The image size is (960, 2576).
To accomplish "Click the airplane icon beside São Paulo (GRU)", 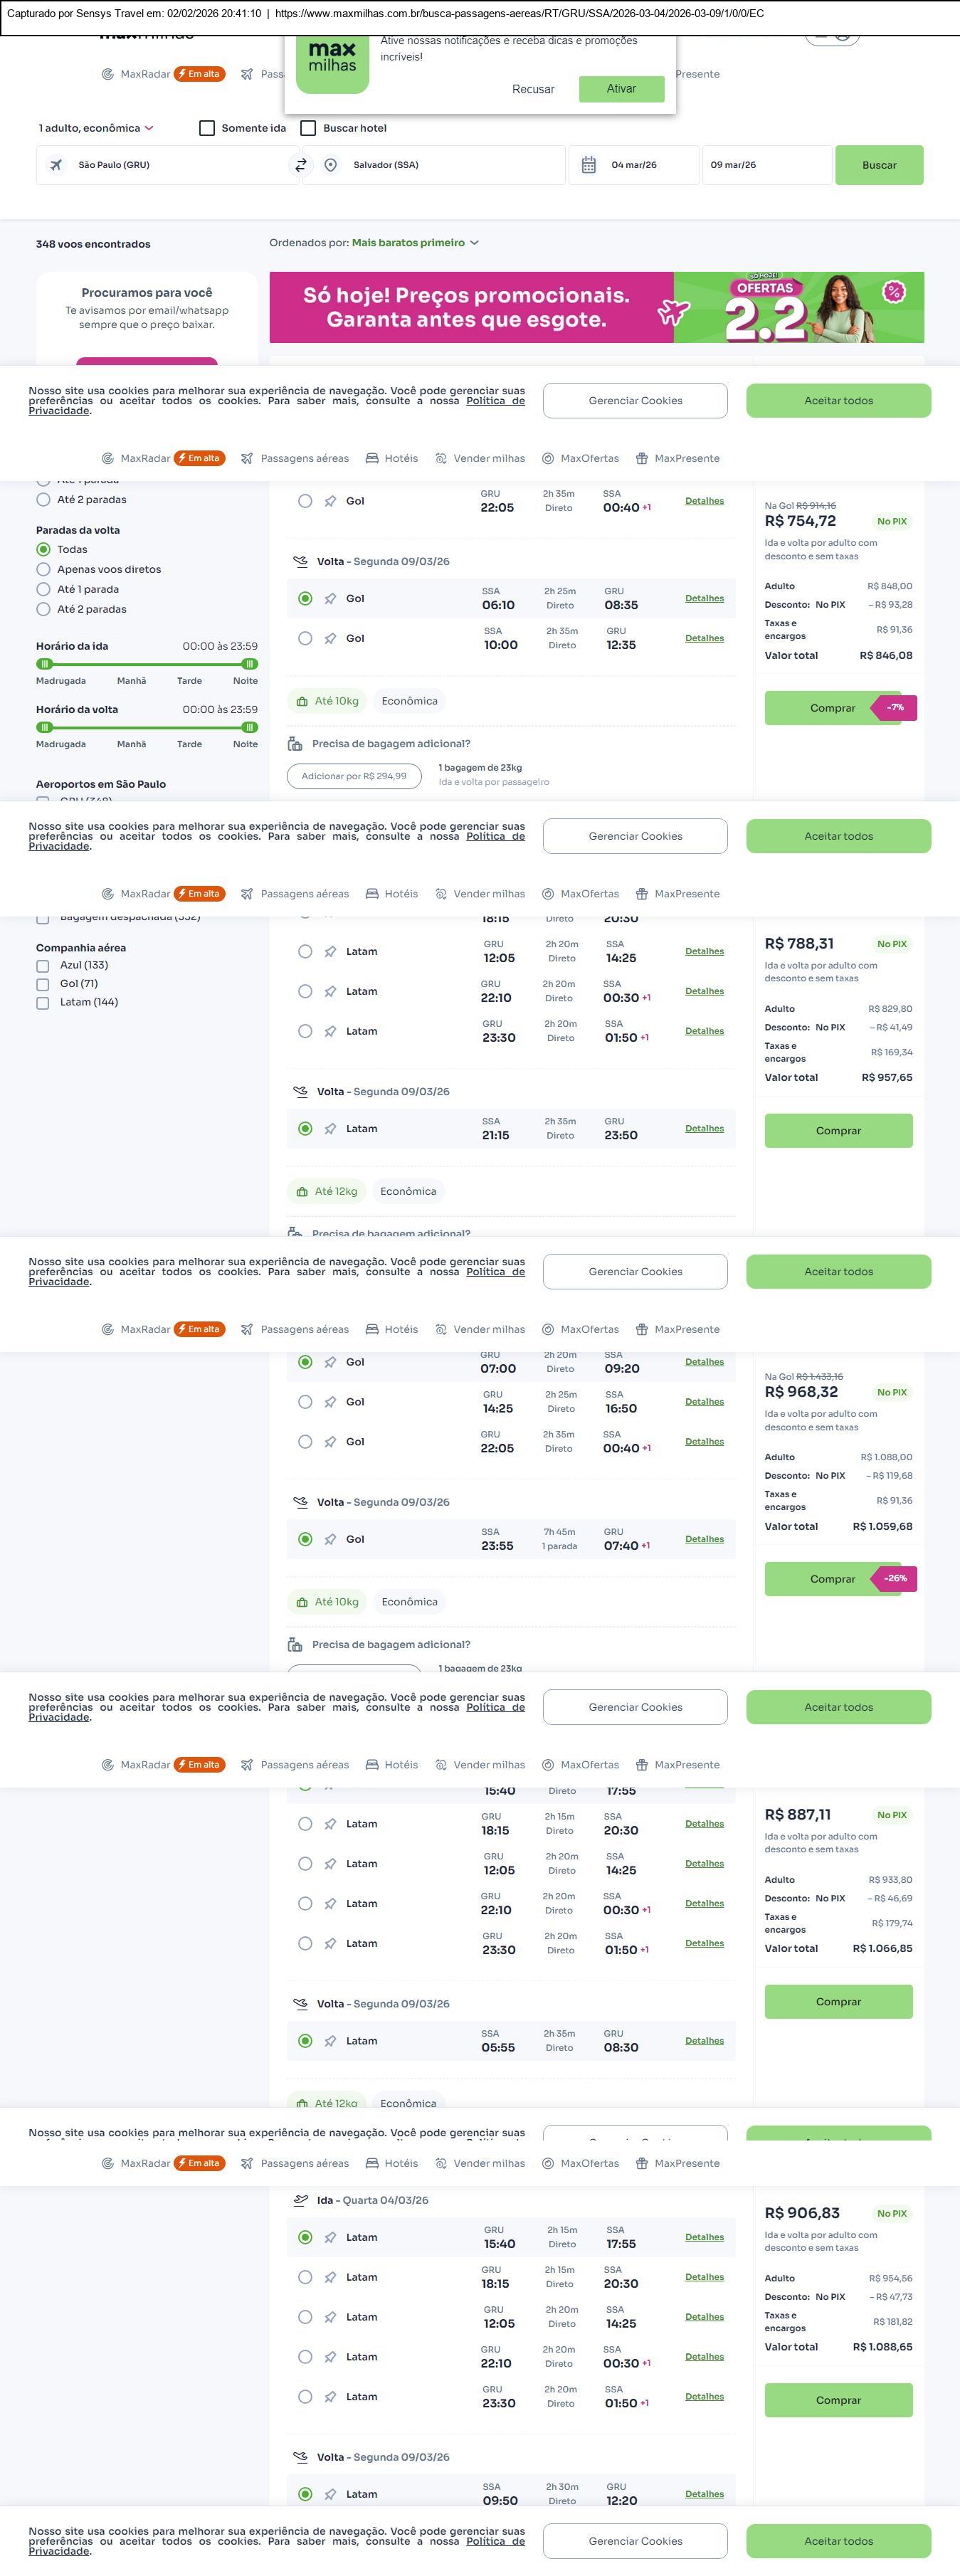I will [56, 165].
